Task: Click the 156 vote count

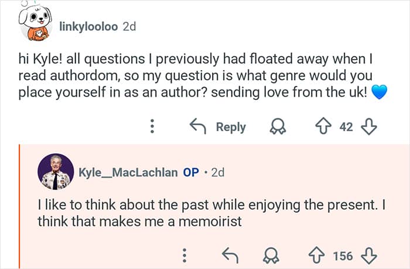Action: (x=343, y=256)
